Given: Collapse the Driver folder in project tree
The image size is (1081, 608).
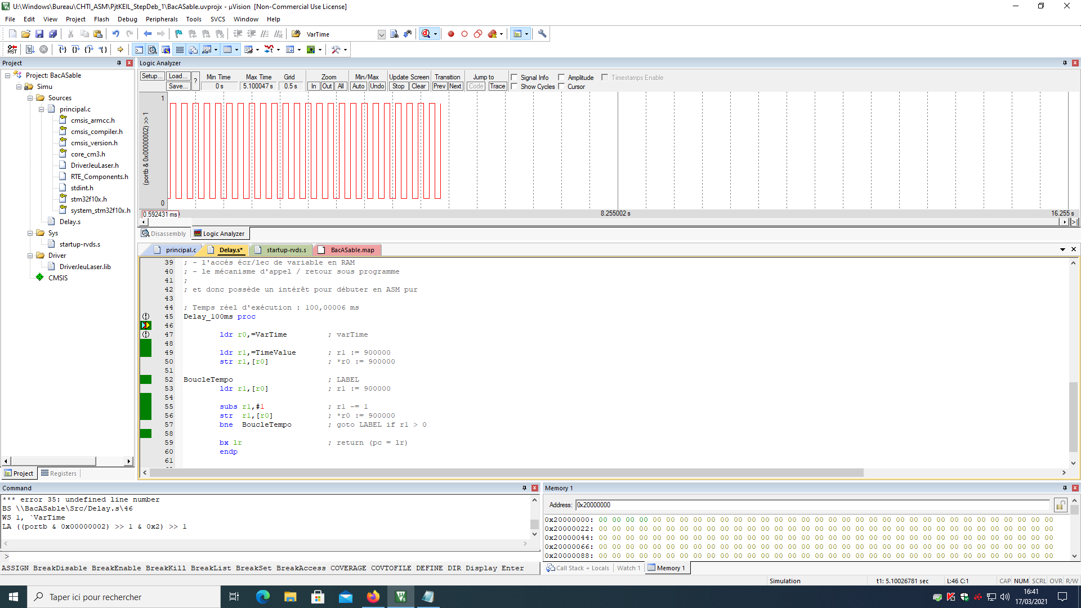Looking at the screenshot, I should pos(30,256).
